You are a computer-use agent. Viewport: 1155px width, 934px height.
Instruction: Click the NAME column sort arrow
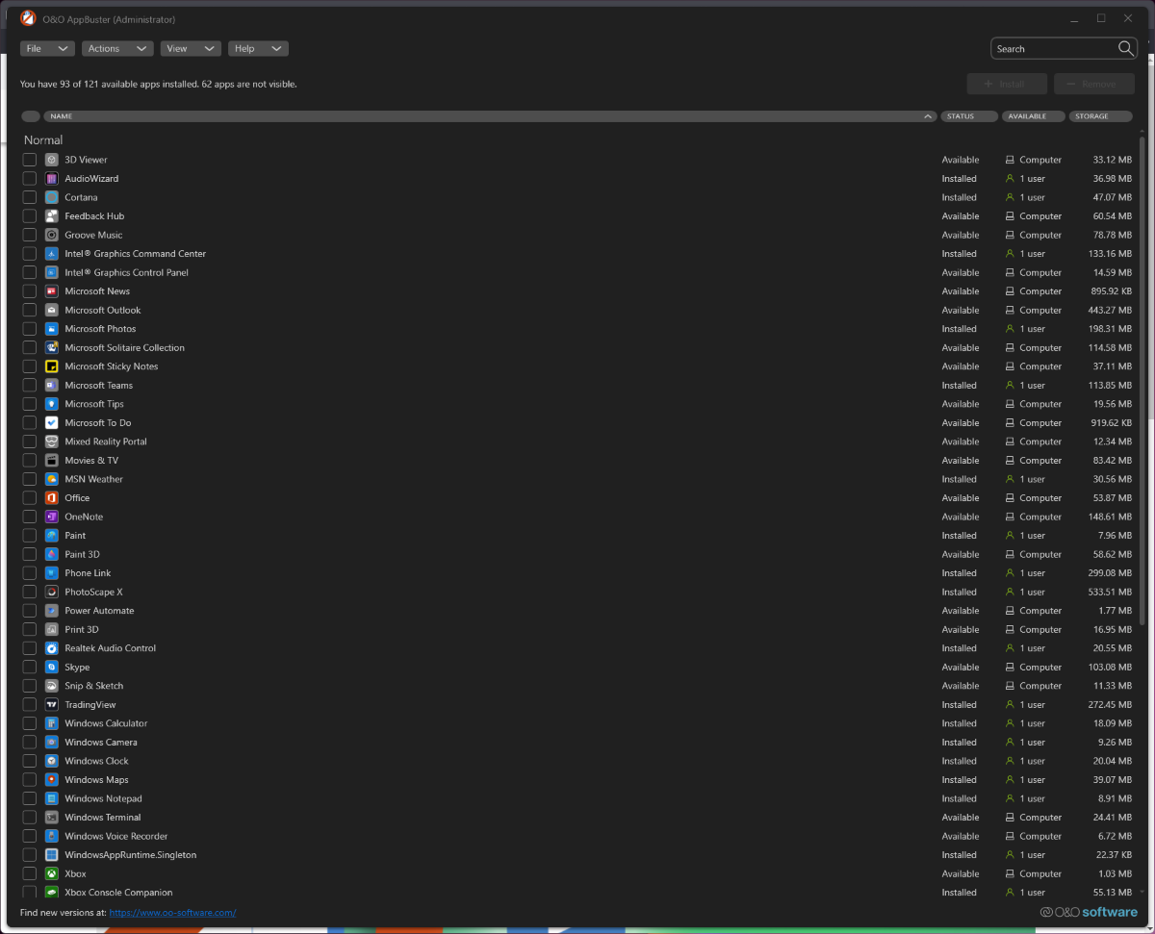(x=928, y=116)
